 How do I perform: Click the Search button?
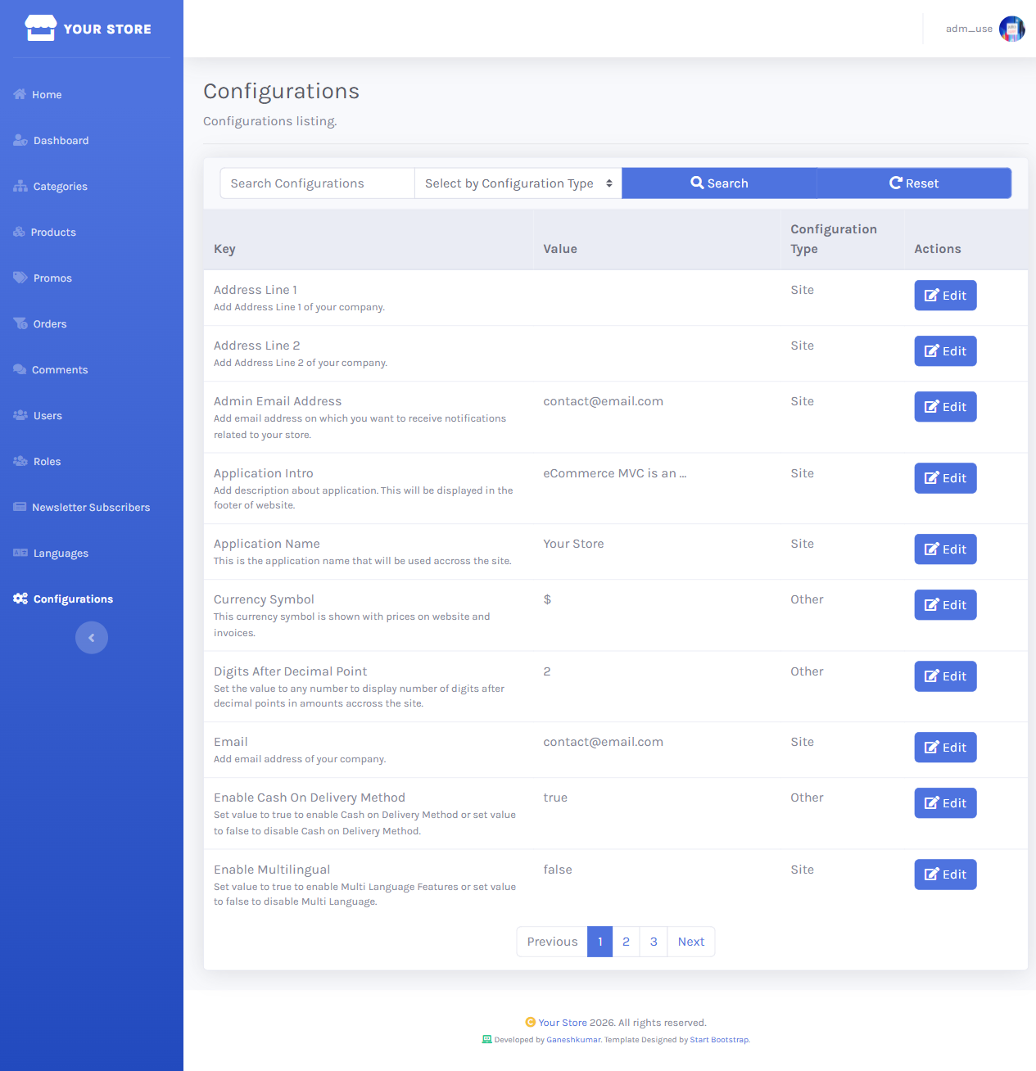click(x=719, y=183)
